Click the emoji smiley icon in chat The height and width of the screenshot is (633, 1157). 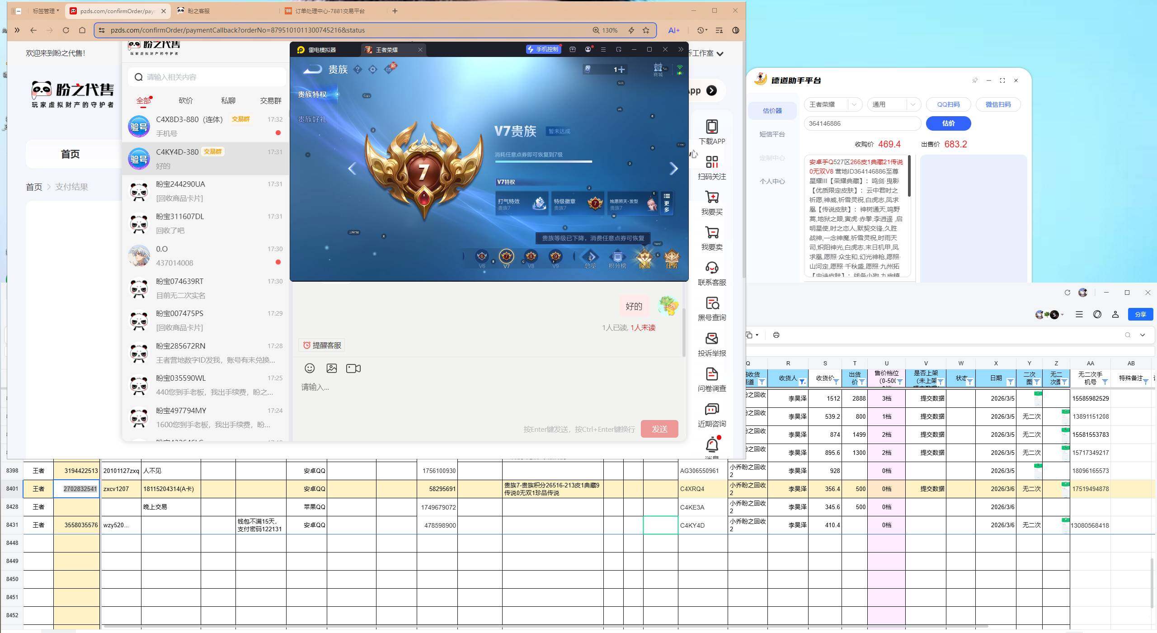tap(310, 368)
